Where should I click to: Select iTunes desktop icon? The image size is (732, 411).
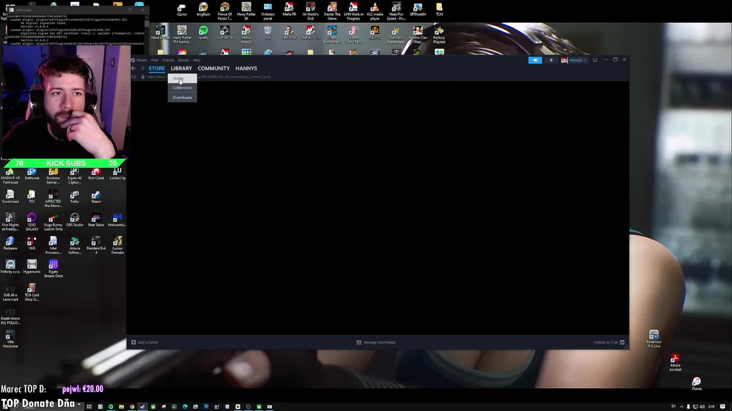(x=697, y=384)
